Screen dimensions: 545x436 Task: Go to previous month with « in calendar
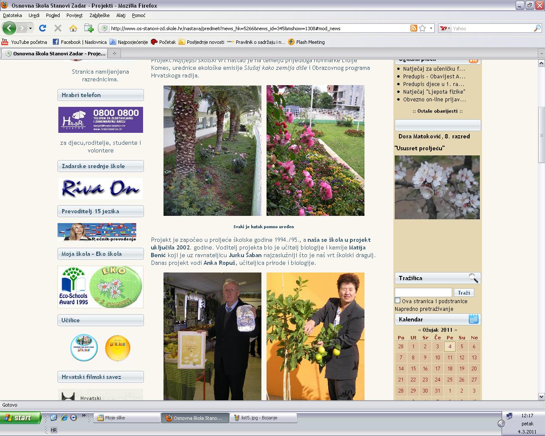pos(419,330)
